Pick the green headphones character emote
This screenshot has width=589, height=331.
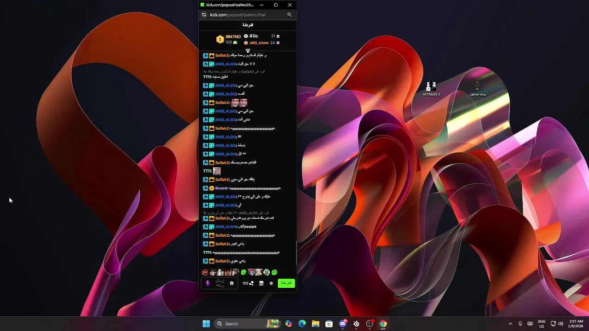coord(266,272)
